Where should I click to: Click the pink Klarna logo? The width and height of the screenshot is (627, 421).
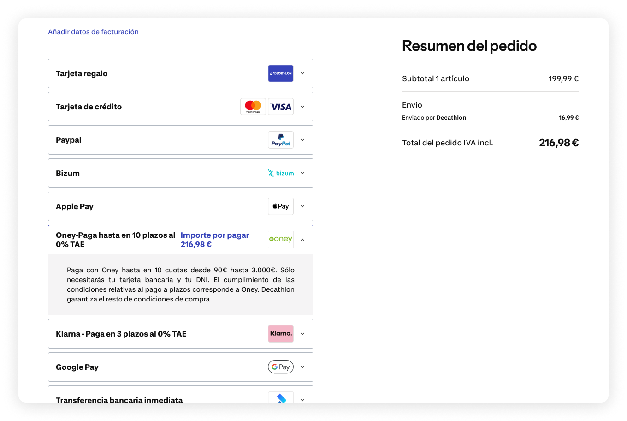(x=280, y=334)
